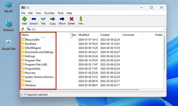Select the $Recycle.Bin folder icon

(x=23, y=39)
